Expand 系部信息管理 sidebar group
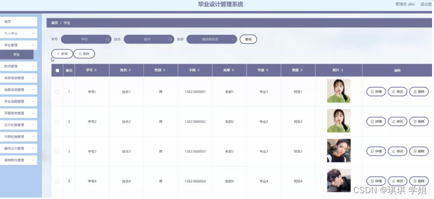434x199 pixels. point(18,78)
